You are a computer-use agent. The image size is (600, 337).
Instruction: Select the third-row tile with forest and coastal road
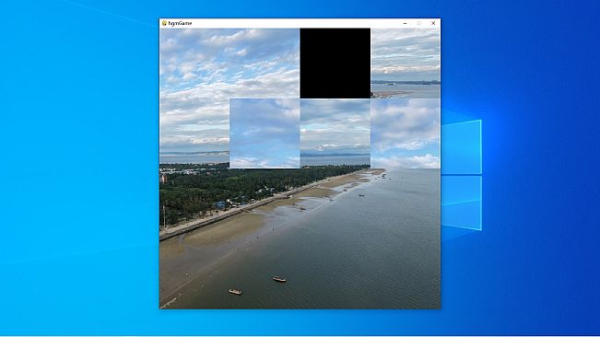coord(265,203)
